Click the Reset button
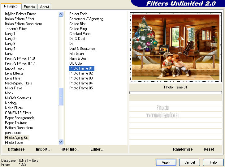Screen dimensions: 225x167 click(209, 149)
